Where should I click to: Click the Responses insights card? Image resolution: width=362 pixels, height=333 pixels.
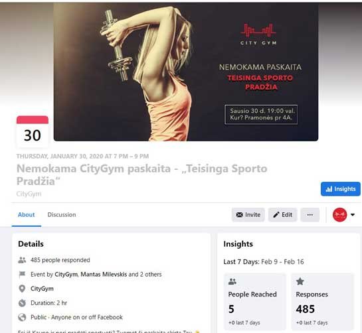[x=323, y=301]
